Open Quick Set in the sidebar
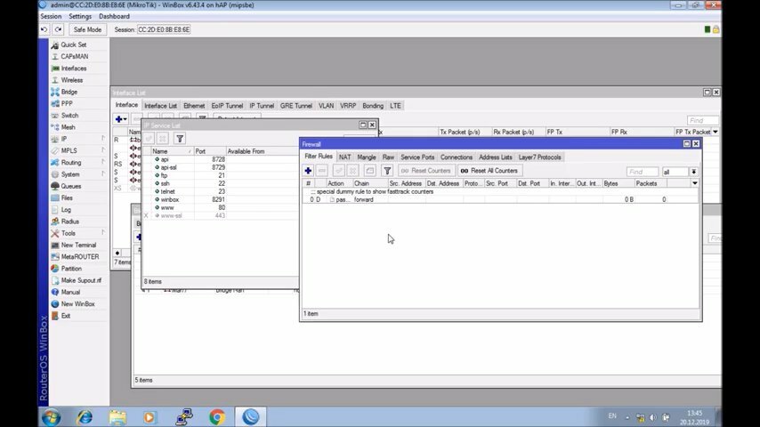 coord(73,44)
